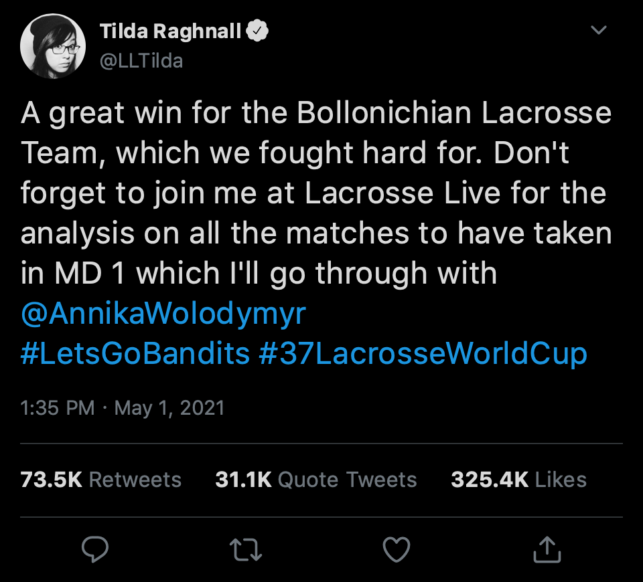
Task: Click the verified badge beside Tilda Raghnall
Action: pyautogui.click(x=258, y=31)
